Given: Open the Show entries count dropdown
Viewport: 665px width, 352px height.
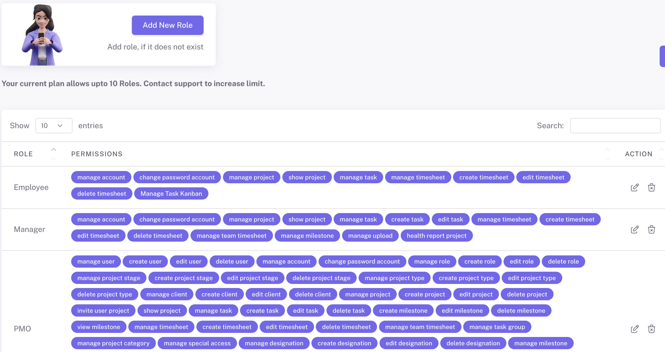Looking at the screenshot, I should click(54, 126).
